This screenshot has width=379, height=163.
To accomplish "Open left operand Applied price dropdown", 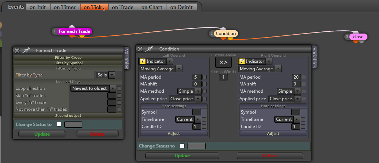I will click(185, 99).
